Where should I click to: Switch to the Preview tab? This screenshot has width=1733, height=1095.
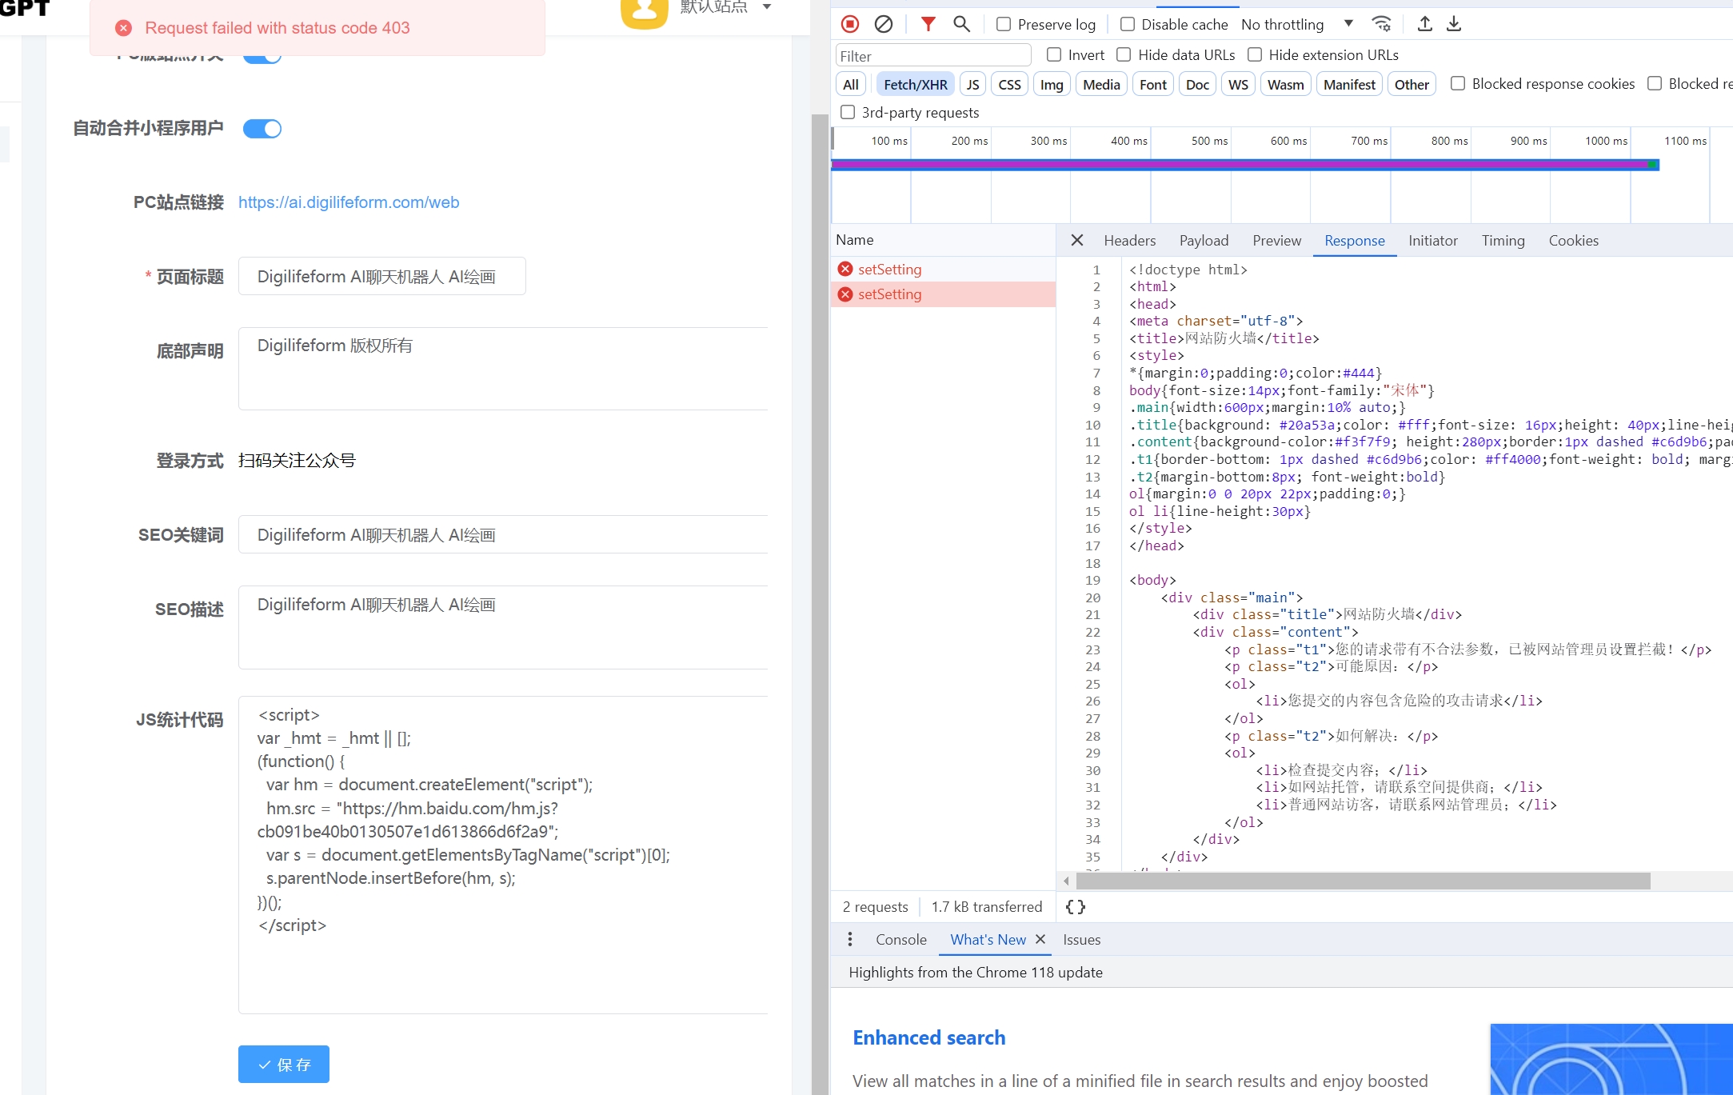[x=1276, y=240]
